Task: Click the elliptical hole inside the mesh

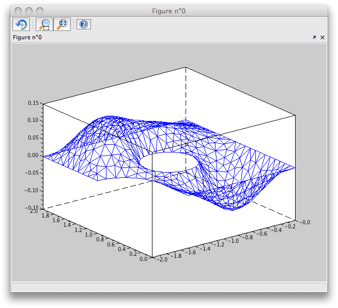Action: pyautogui.click(x=168, y=162)
